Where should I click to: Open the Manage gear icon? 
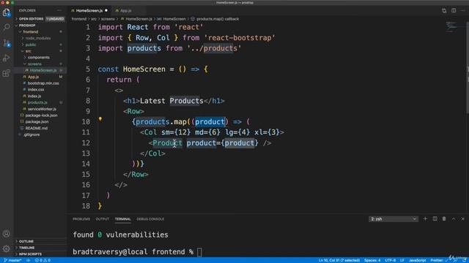[x=7, y=248]
